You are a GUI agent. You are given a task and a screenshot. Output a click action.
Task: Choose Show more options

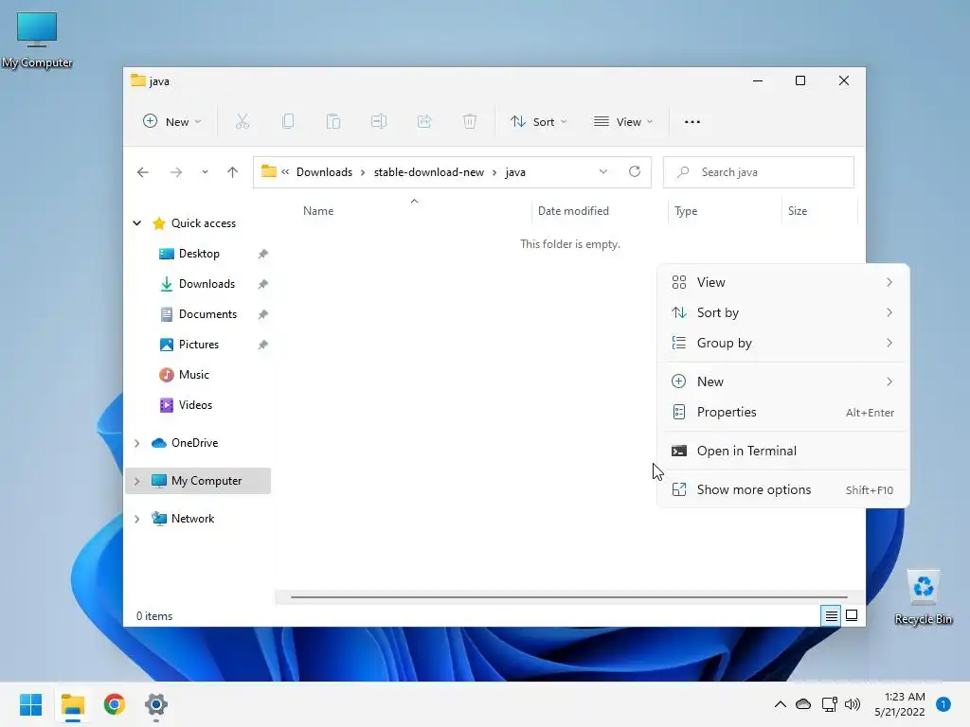[783, 489]
